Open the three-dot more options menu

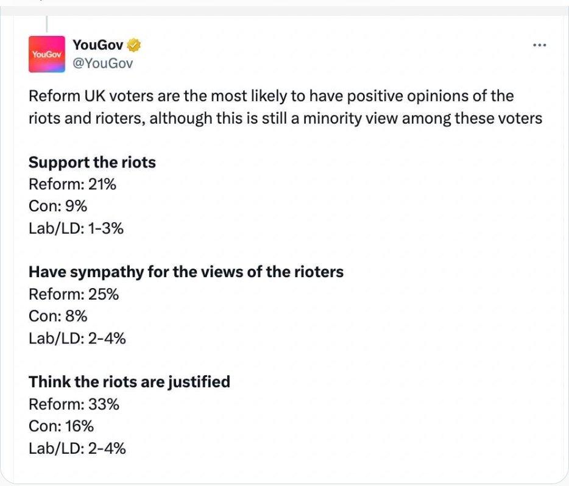point(539,45)
